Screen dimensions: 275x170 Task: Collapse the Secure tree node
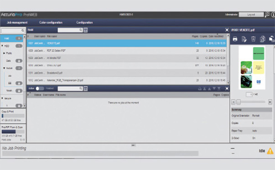2,98
